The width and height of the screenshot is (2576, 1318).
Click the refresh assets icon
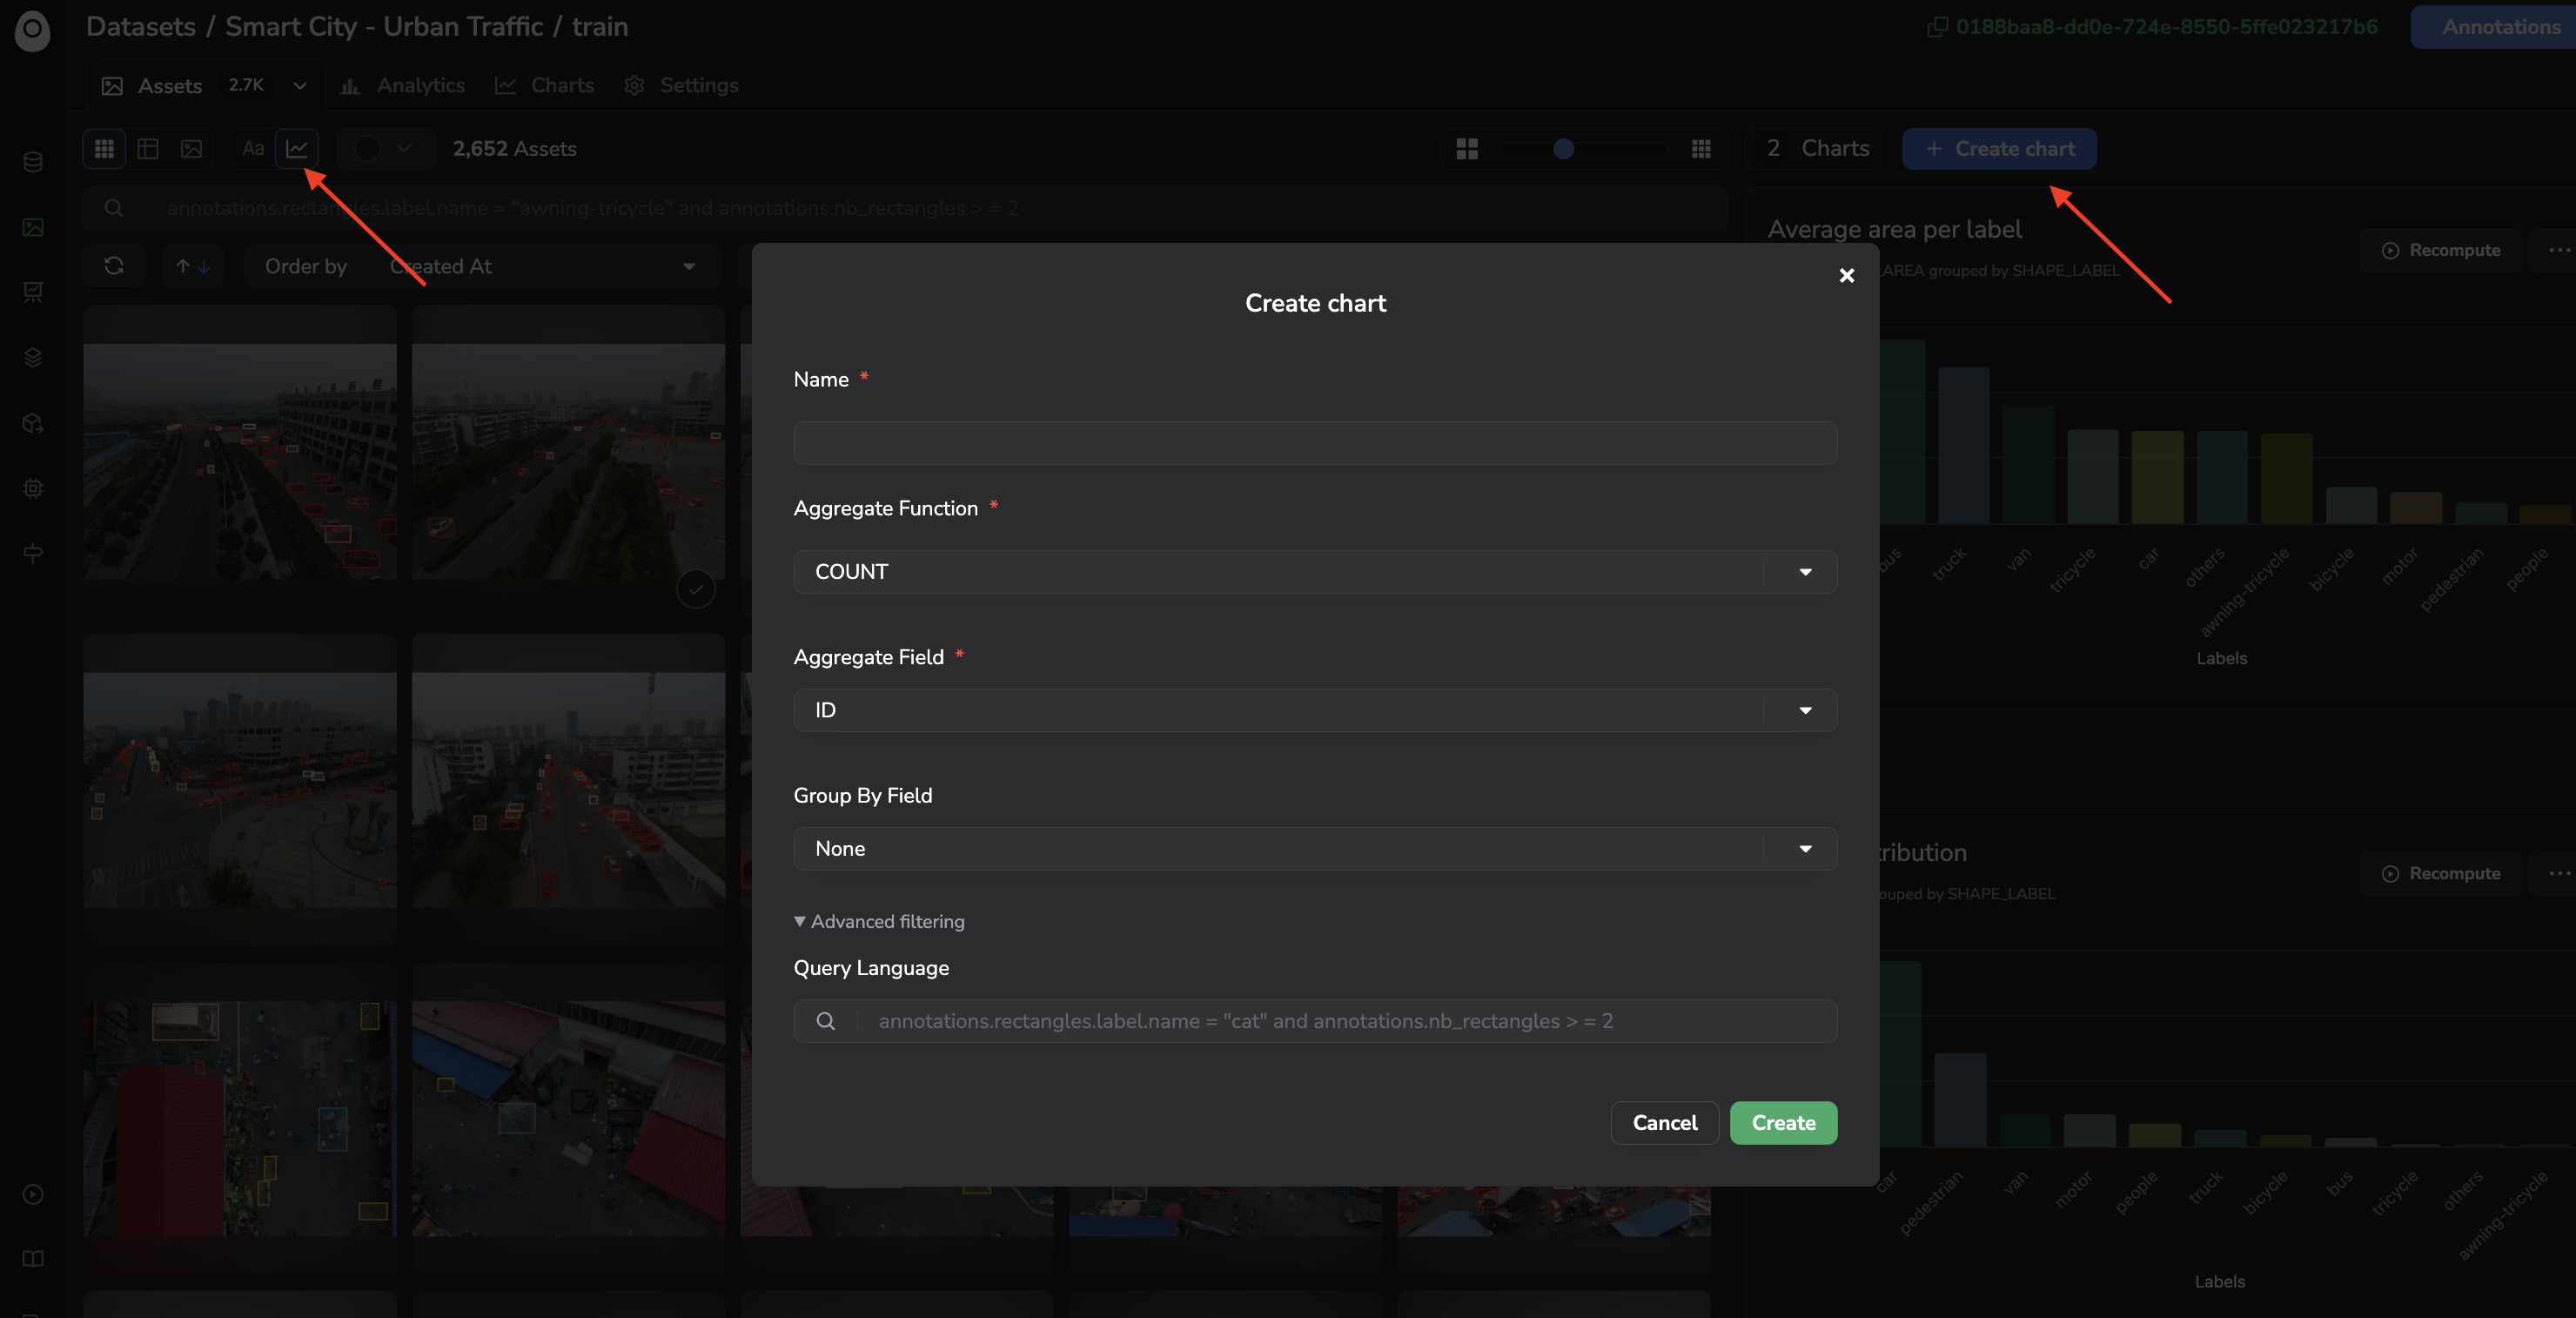tap(114, 266)
